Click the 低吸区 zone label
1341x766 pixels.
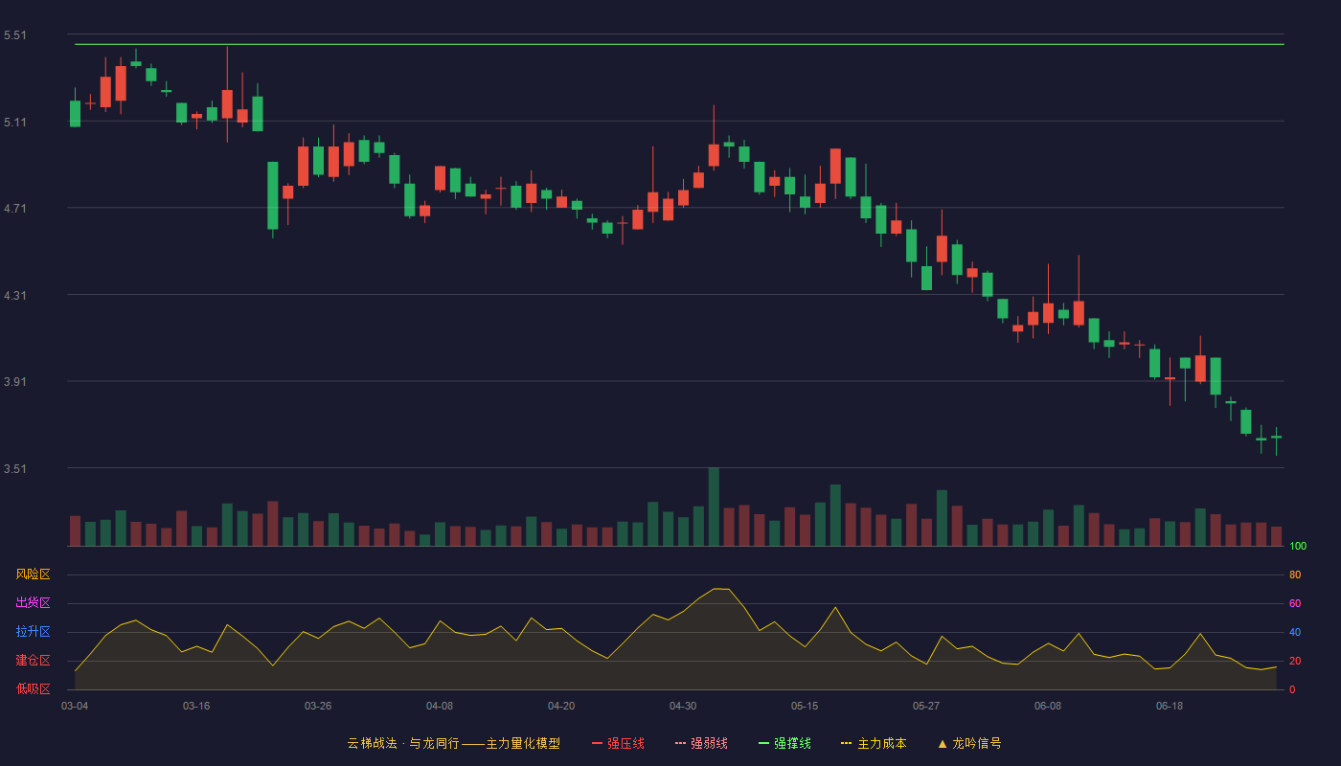33,688
